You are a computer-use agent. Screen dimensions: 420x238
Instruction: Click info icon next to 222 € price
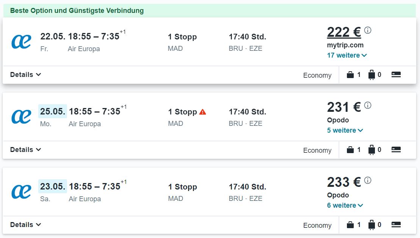(x=368, y=30)
